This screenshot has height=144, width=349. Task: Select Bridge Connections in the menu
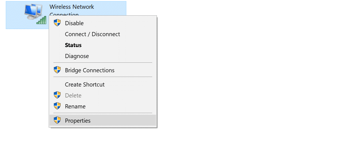point(90,70)
